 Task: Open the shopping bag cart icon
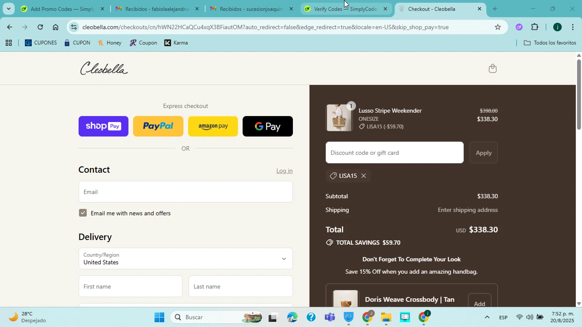[492, 69]
